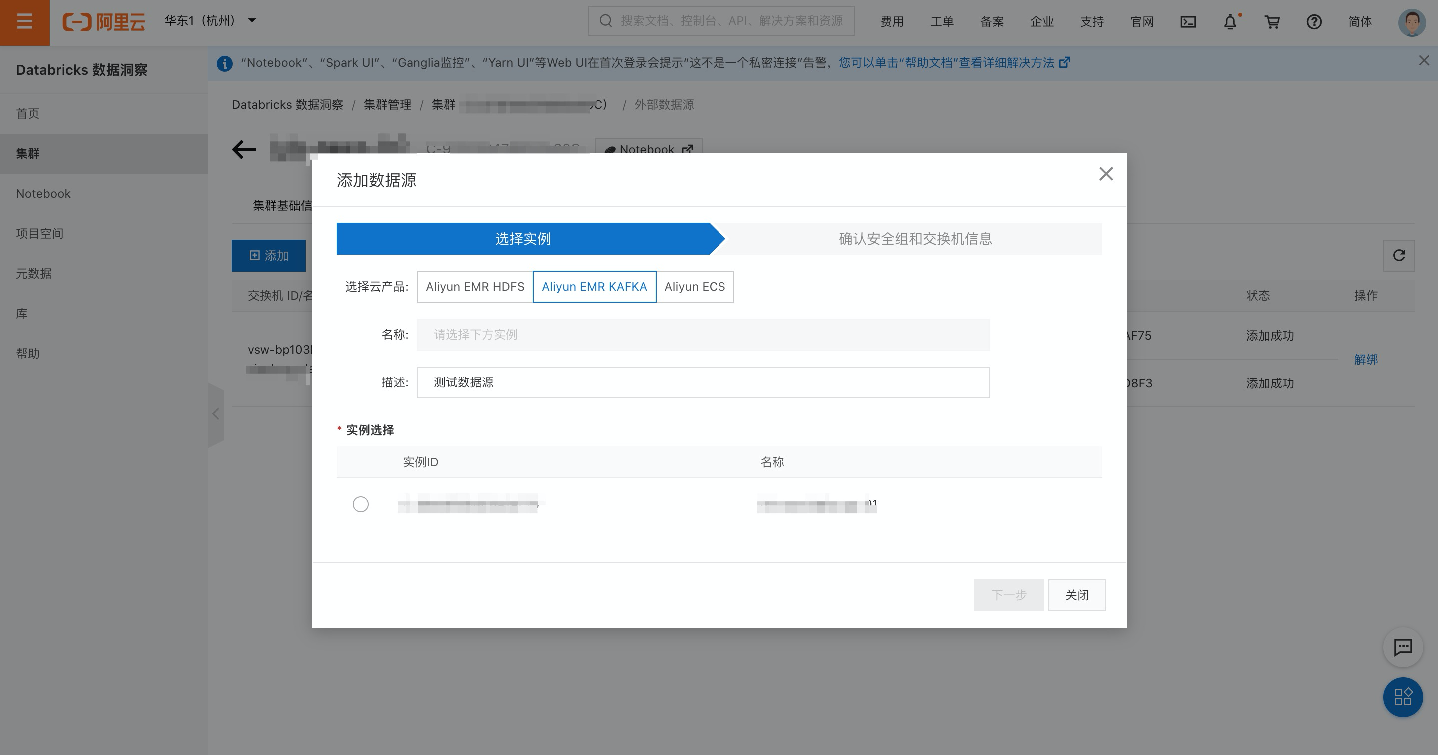
Task: Click the 操作 column header
Action: 1366,296
